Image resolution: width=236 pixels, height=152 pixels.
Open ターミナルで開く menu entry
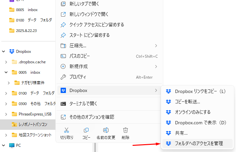point(84,104)
